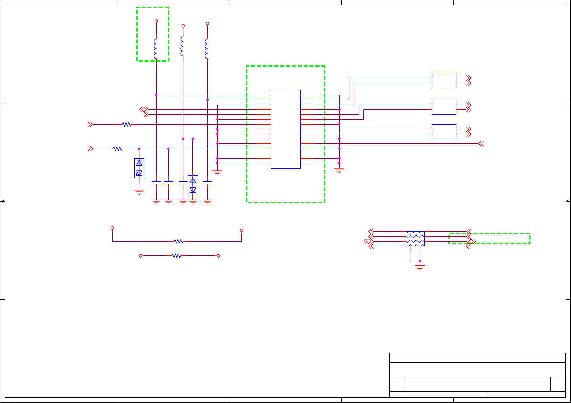
Task: Select the input port feeding the upper resistor
Action: 90,125
